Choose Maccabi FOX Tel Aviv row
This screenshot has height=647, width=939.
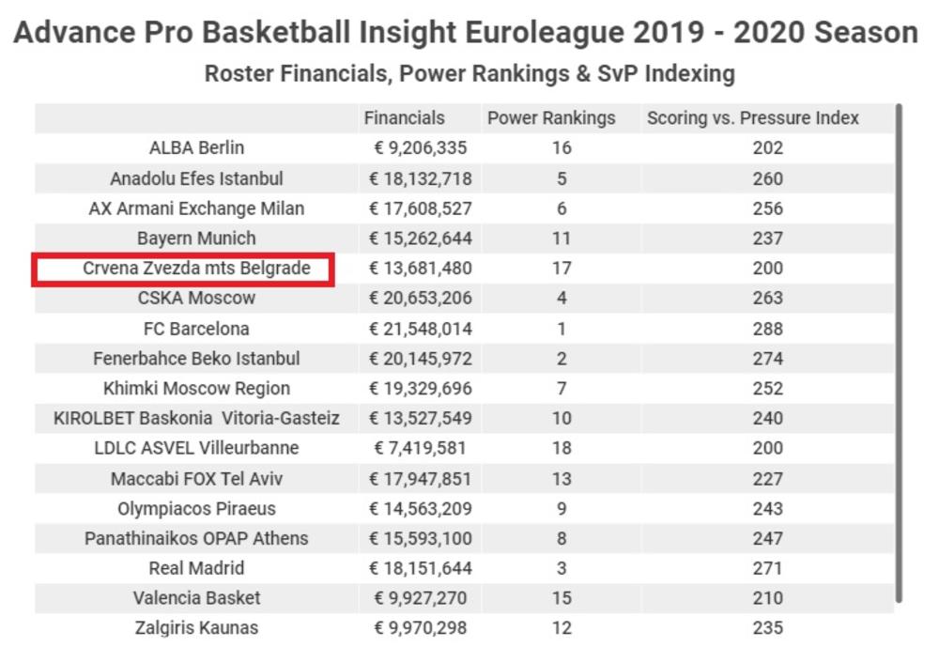click(x=196, y=479)
